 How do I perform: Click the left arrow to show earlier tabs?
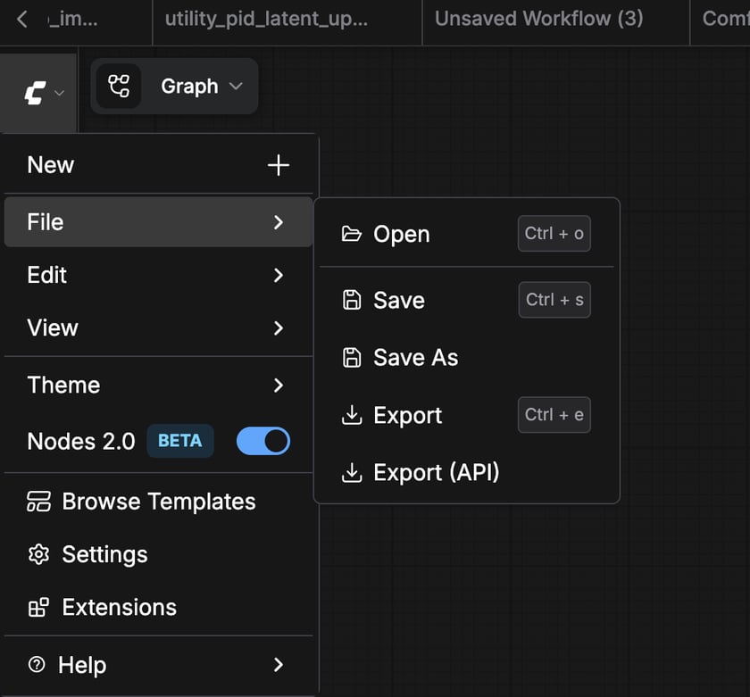22,19
